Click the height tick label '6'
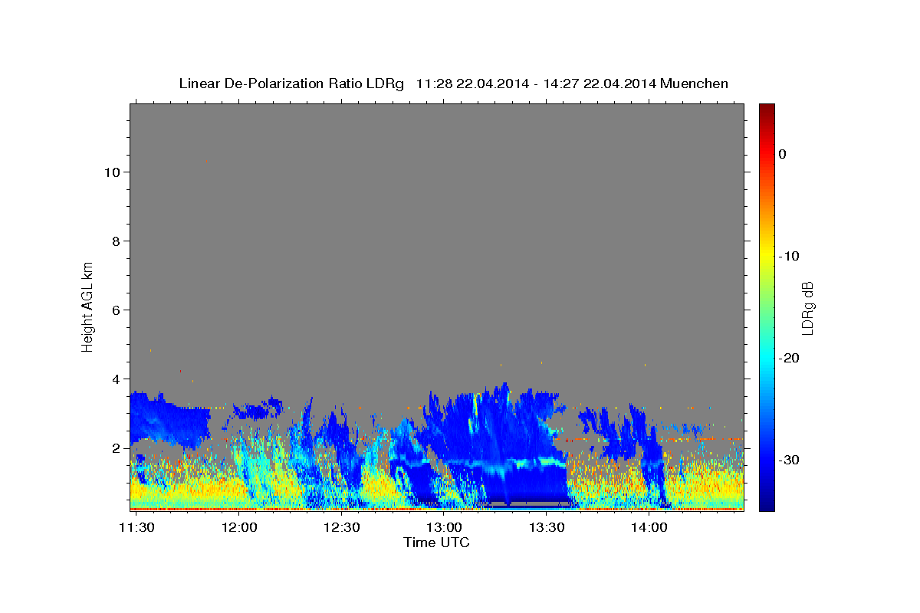920x613 pixels. [117, 310]
